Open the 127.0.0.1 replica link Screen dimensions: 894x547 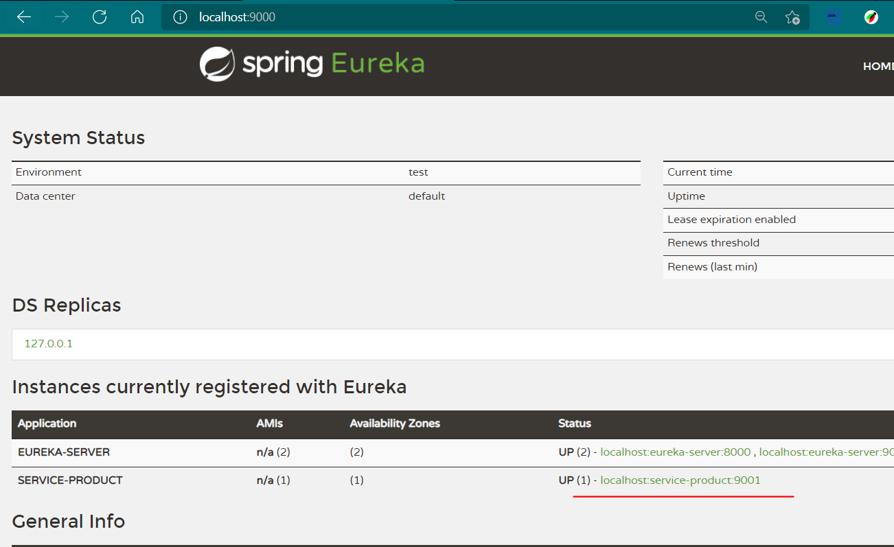click(49, 344)
